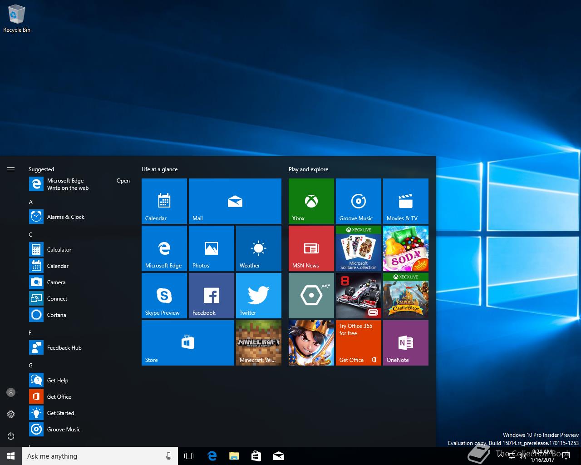
Task: Open the Mail live tile
Action: [235, 201]
